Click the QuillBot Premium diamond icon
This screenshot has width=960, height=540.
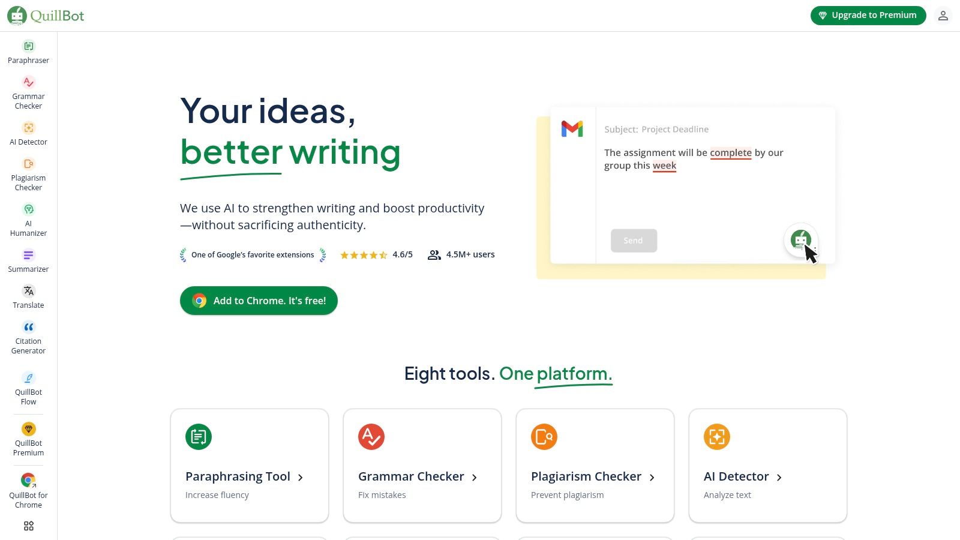click(x=29, y=429)
